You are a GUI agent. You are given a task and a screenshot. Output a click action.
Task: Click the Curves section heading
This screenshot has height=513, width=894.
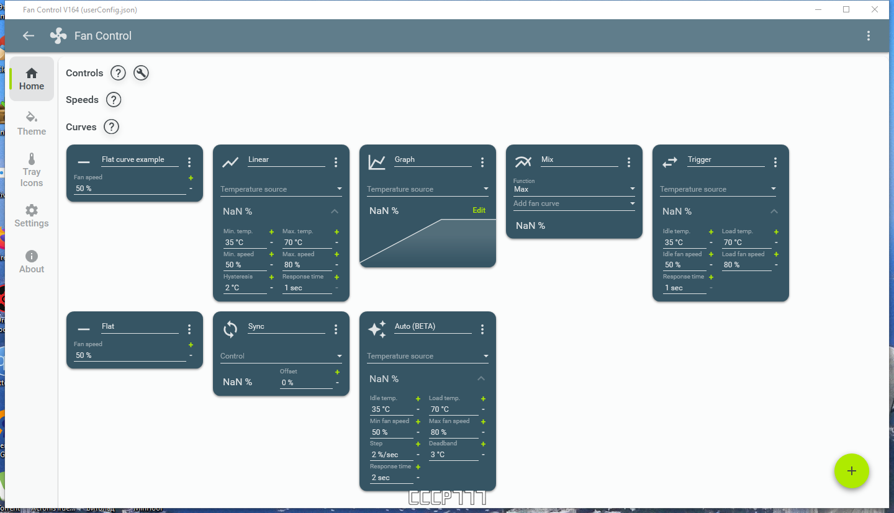pos(81,127)
